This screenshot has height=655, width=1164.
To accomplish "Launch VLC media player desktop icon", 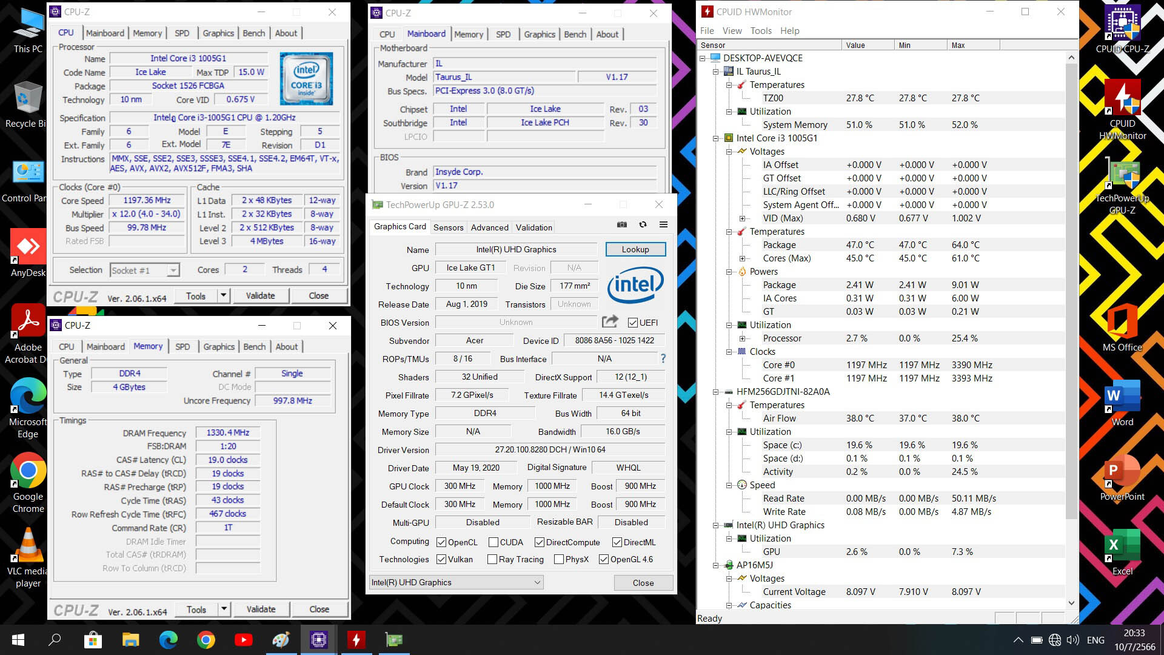I will (27, 557).
